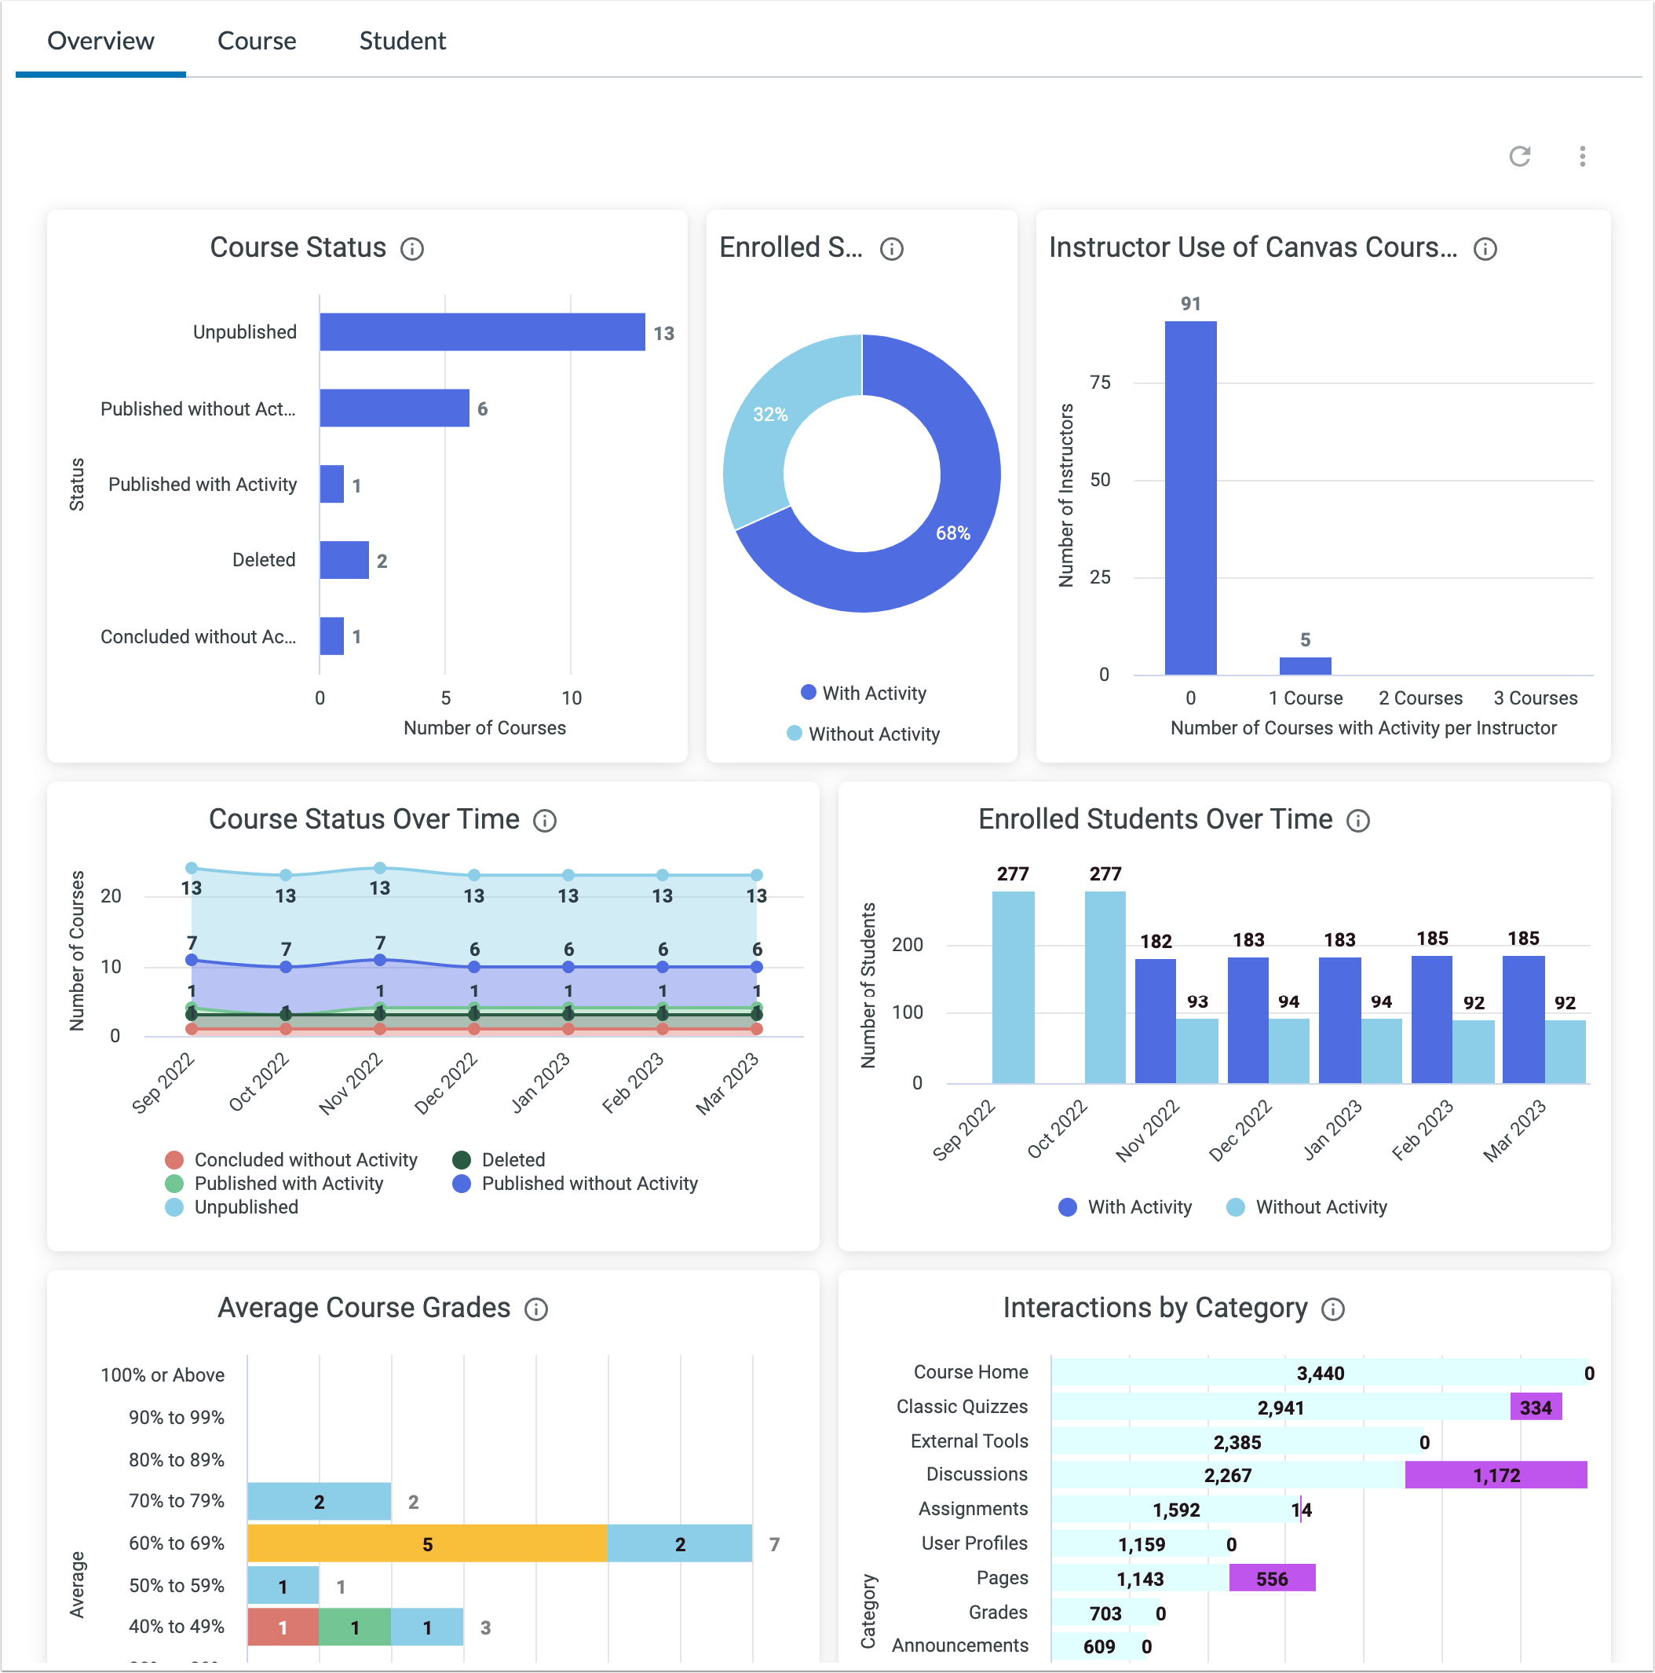This screenshot has height=1673, width=1655.
Task: Open the three-dot overflow menu
Action: (1582, 157)
